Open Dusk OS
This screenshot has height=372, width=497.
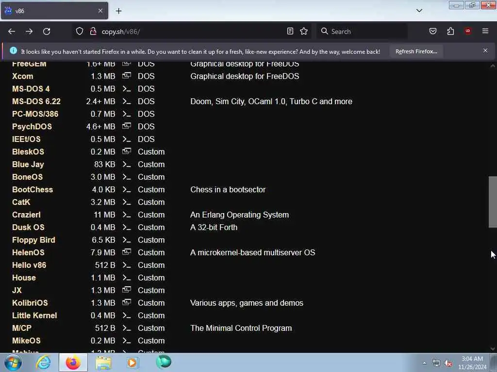pos(28,228)
